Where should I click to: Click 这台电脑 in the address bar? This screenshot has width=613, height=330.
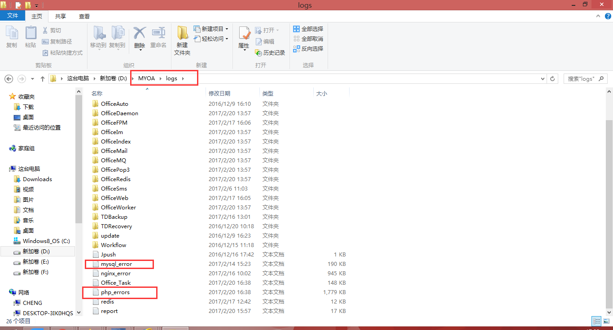pyautogui.click(x=79, y=78)
